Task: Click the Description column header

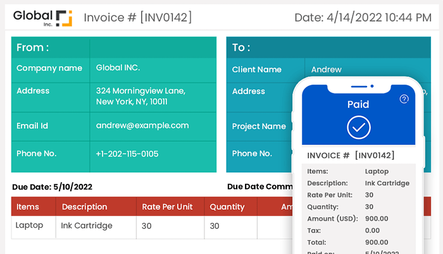Action: (x=84, y=207)
